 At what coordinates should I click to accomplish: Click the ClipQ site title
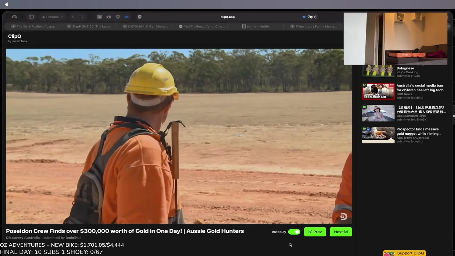(15, 36)
